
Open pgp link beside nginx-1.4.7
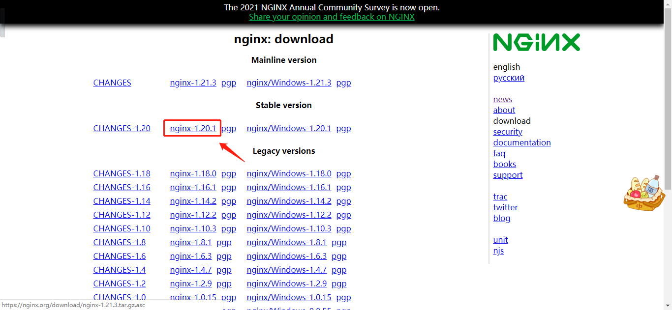tap(224, 270)
